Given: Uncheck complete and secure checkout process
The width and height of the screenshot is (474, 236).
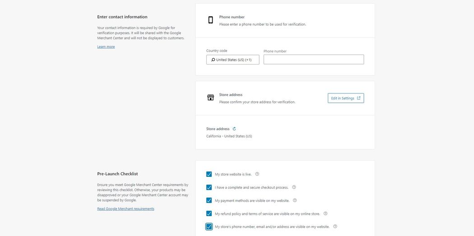Looking at the screenshot, I should pyautogui.click(x=209, y=187).
